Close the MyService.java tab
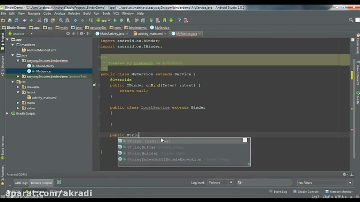 pyautogui.click(x=200, y=34)
